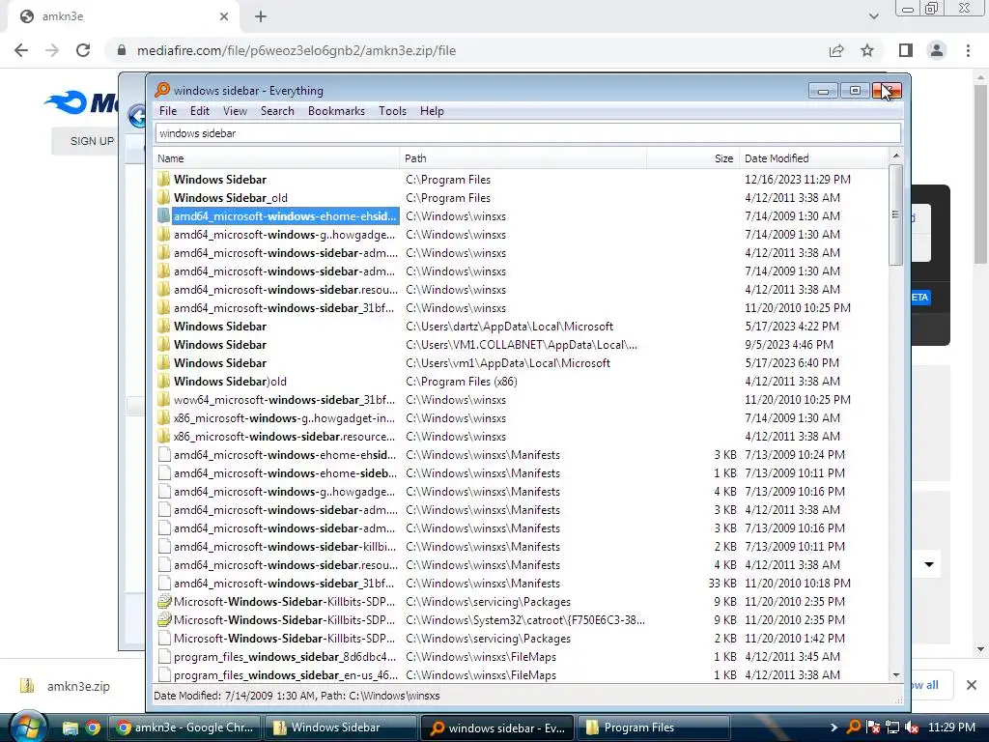This screenshot has height=742, width=989.
Task: Select wow64_microsoft-windows-sidebar_31bf folder icon
Action: pos(164,400)
